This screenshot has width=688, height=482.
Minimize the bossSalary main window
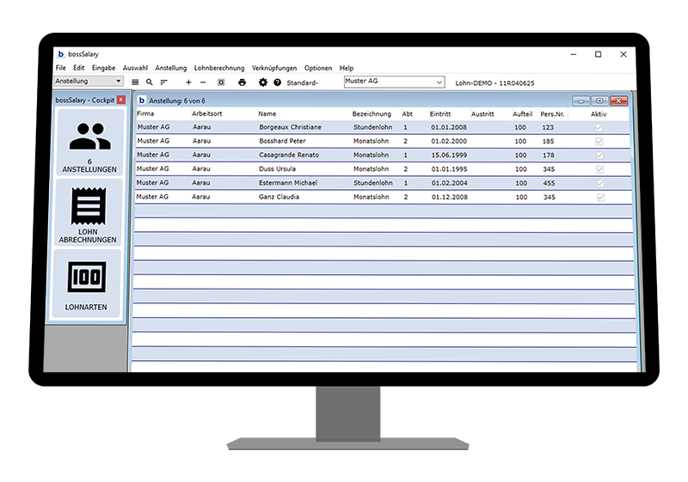[574, 54]
